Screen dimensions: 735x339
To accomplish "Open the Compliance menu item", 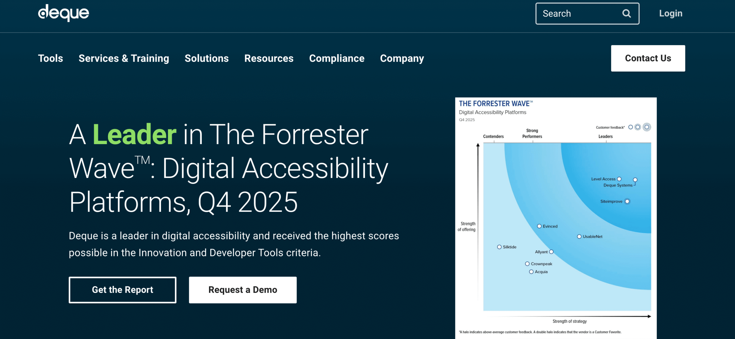I will click(x=336, y=58).
